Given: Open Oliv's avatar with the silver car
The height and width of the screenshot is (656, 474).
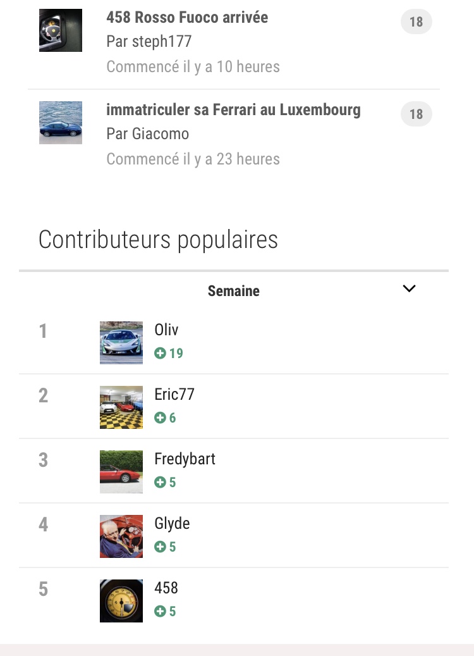Looking at the screenshot, I should coord(121,343).
